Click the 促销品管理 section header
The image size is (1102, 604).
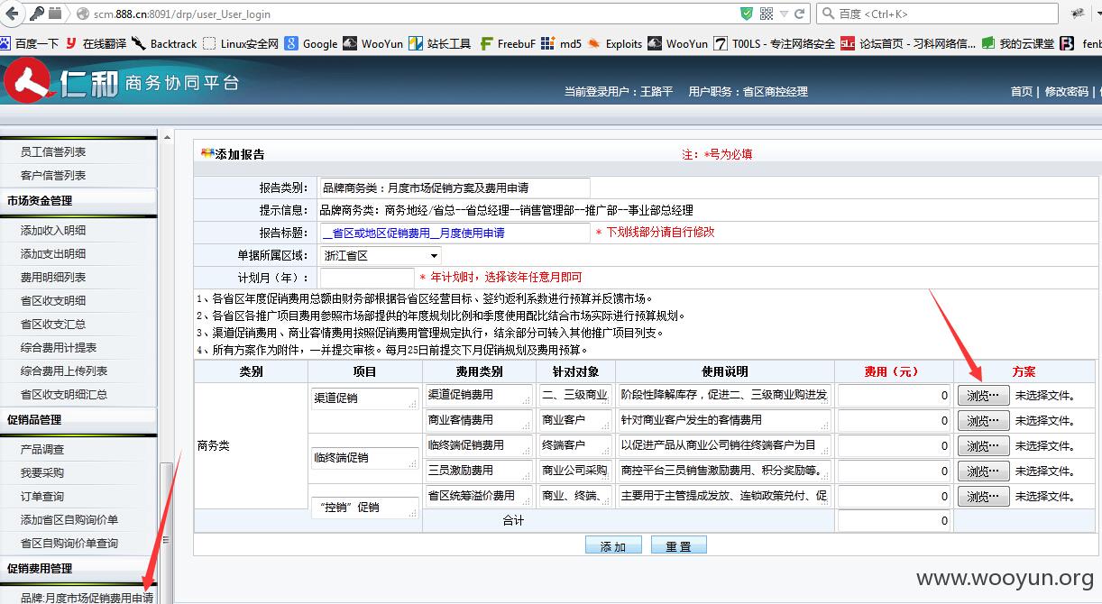coord(34,420)
